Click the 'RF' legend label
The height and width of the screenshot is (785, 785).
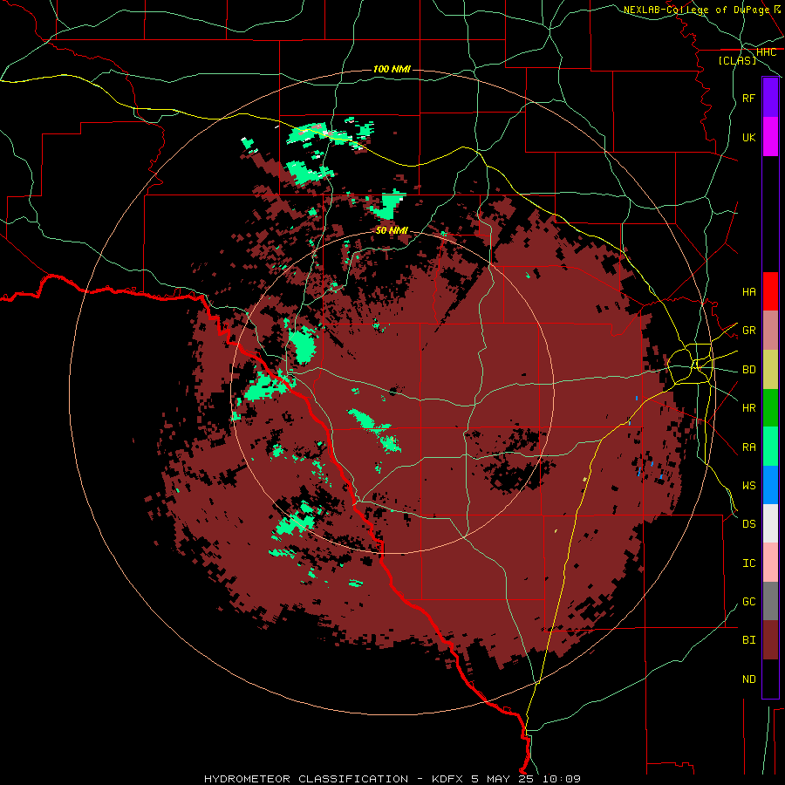748,98
